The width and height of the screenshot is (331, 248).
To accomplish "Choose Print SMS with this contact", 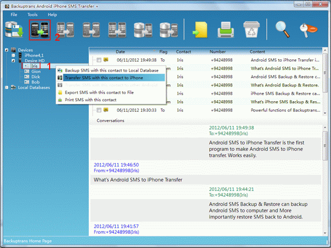I will click(111, 100).
